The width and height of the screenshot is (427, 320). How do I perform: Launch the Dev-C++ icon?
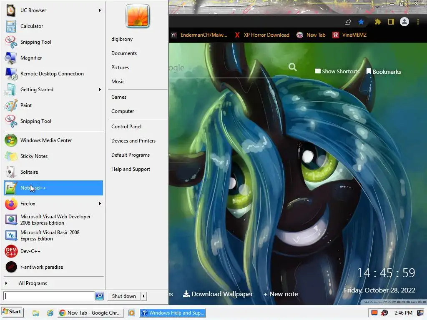pos(11,251)
